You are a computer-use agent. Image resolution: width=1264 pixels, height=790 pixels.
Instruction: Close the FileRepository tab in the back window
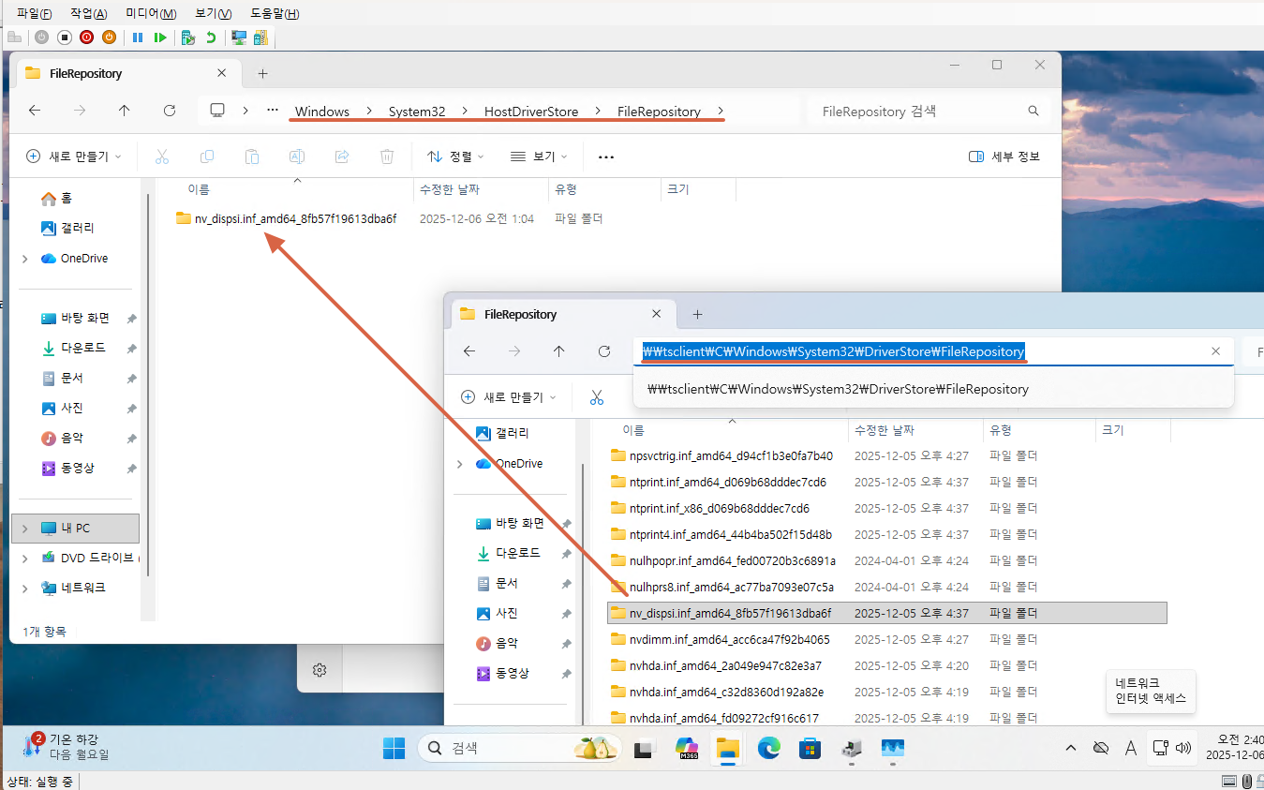tap(222, 73)
